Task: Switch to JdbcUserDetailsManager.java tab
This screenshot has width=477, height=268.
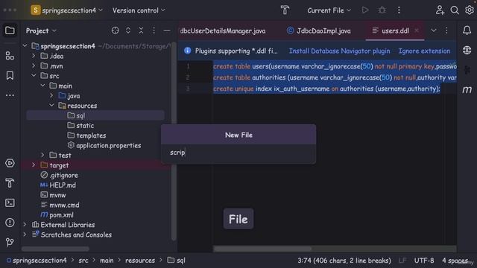Action: point(223,31)
